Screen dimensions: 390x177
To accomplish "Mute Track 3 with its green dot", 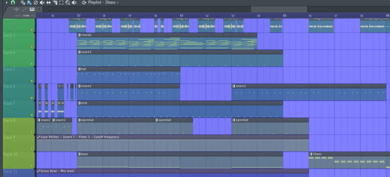I will (x=32, y=47).
